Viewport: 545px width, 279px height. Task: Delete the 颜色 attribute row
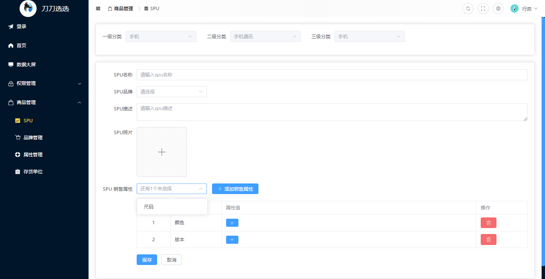488,223
